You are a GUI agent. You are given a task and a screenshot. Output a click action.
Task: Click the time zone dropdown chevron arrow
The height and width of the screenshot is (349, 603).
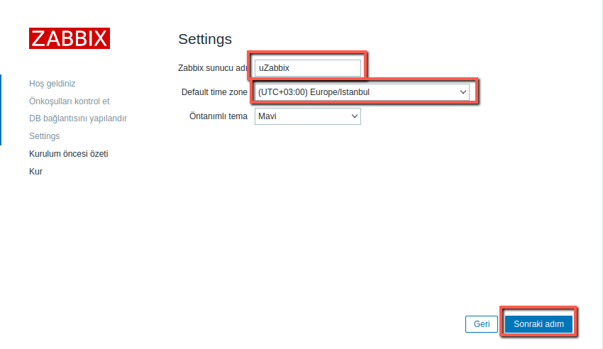point(463,92)
